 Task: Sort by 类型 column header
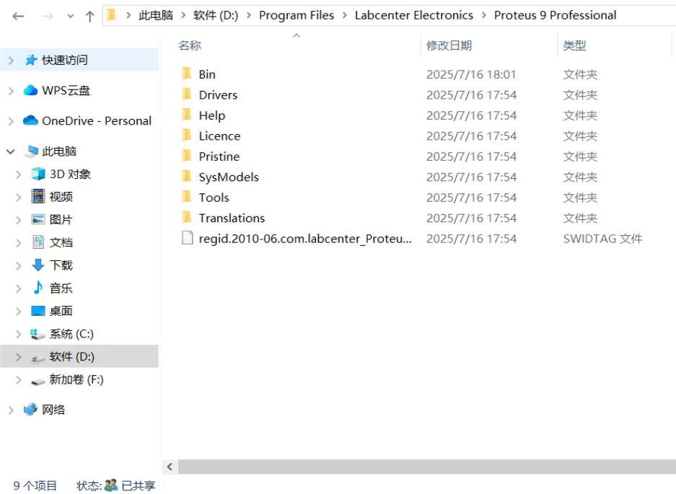[574, 45]
